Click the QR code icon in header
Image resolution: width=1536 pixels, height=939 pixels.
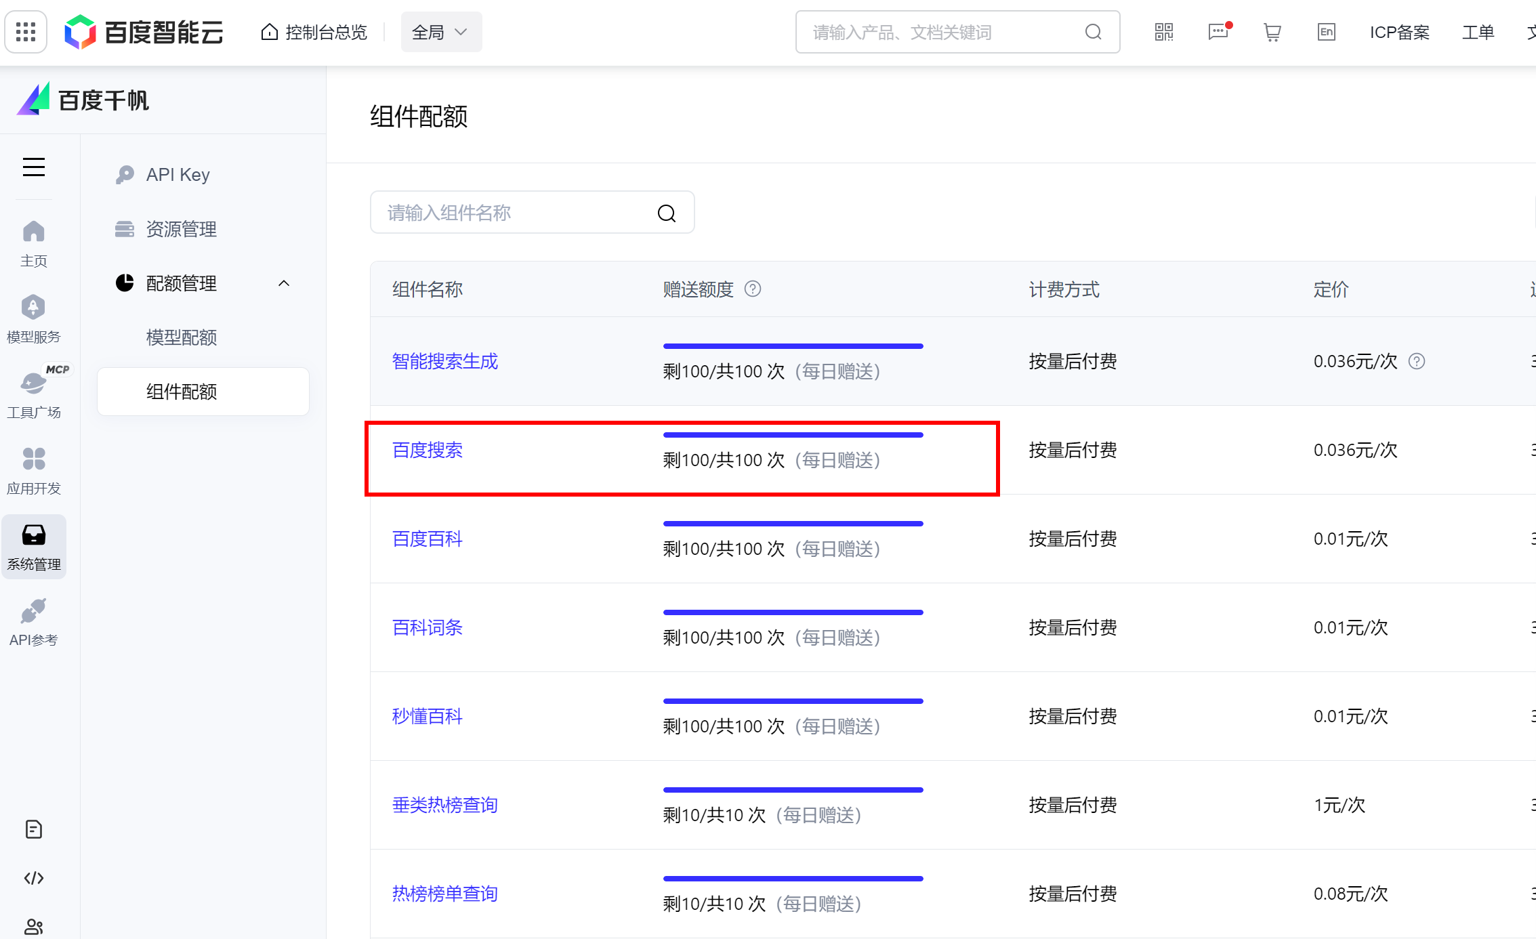pyautogui.click(x=1164, y=32)
